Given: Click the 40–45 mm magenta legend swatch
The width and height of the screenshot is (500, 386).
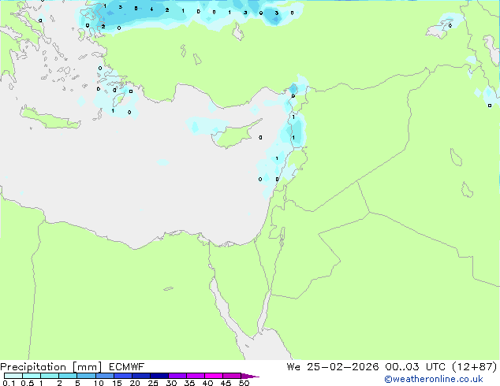Looking at the screenshot, I should [214, 376].
